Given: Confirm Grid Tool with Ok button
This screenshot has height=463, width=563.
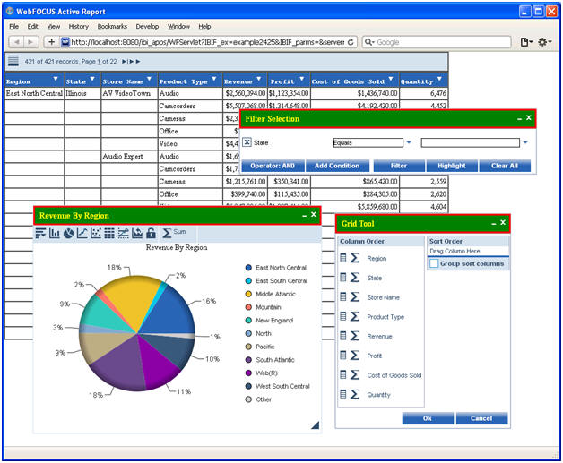Looking at the screenshot, I should pyautogui.click(x=428, y=418).
